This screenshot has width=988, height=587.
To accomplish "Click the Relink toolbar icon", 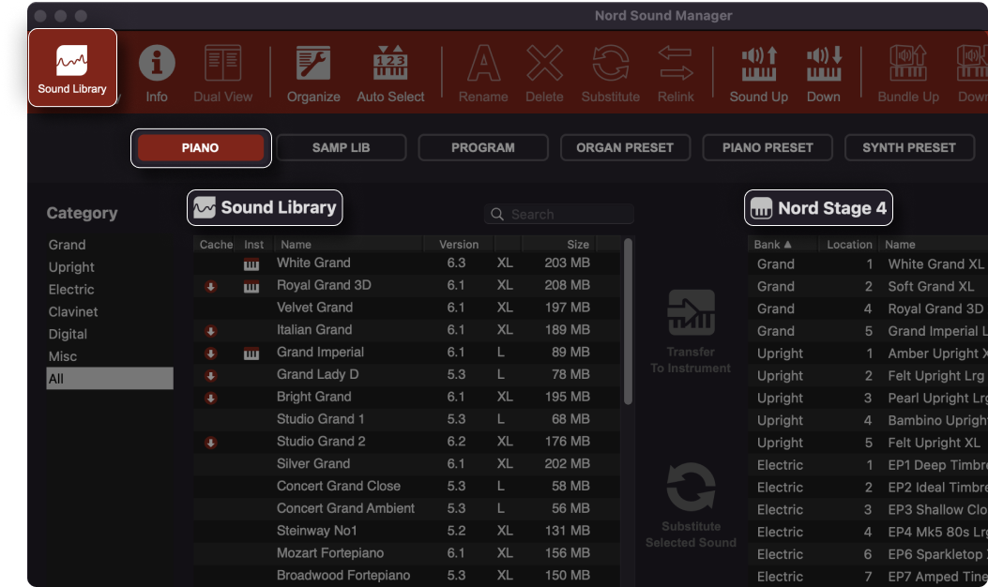I will pyautogui.click(x=676, y=74).
